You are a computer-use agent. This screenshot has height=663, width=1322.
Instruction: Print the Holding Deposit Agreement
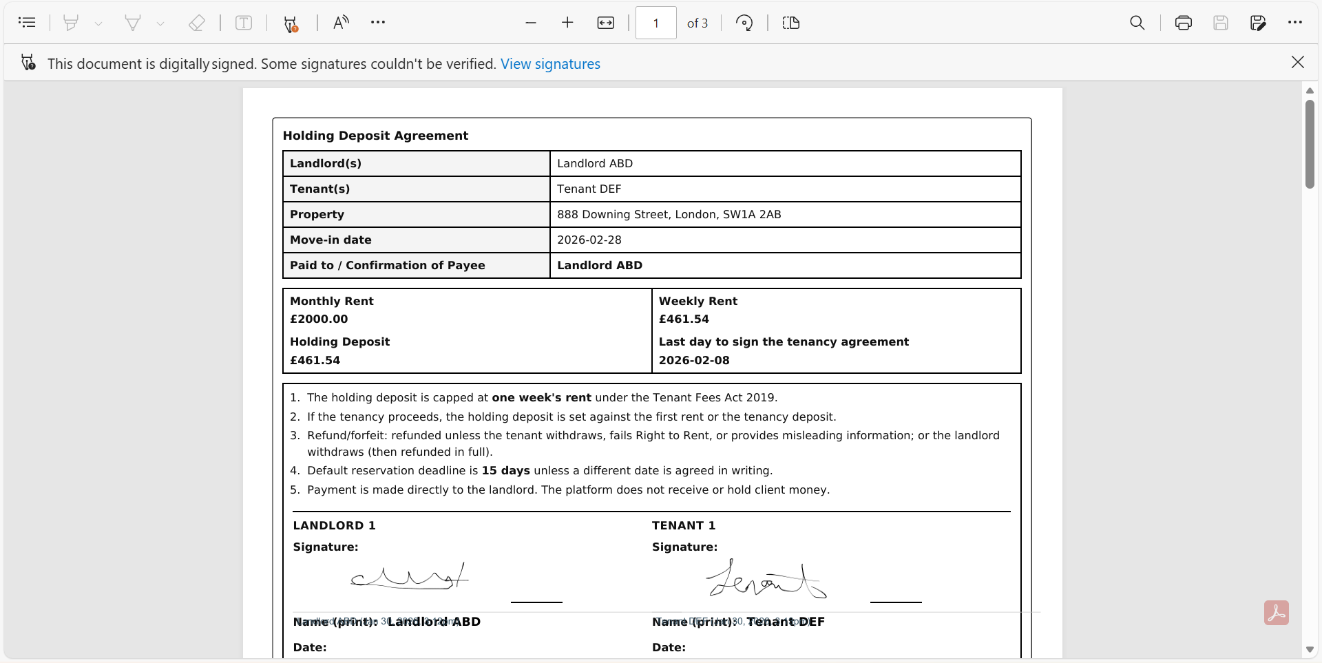(1184, 23)
